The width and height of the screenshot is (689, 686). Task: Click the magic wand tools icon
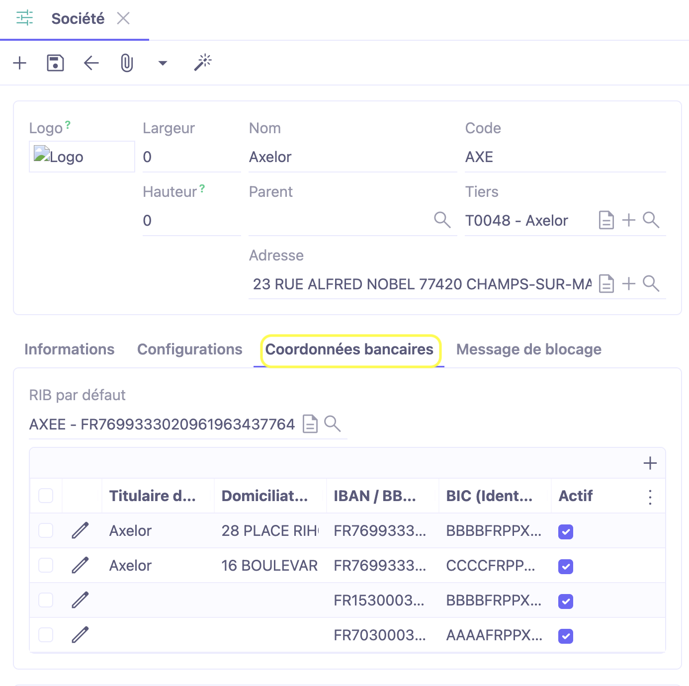pyautogui.click(x=203, y=63)
